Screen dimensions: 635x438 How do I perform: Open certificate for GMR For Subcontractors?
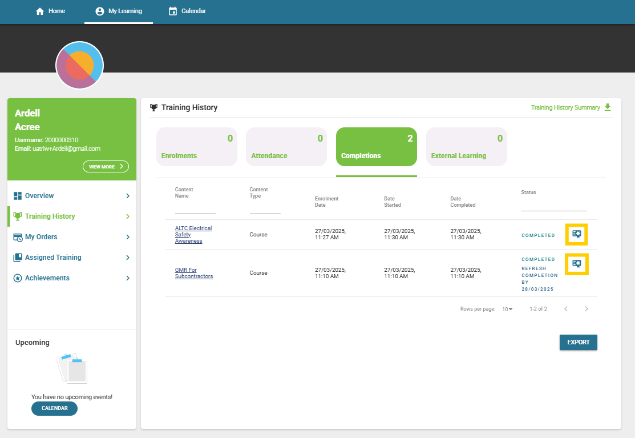point(576,264)
